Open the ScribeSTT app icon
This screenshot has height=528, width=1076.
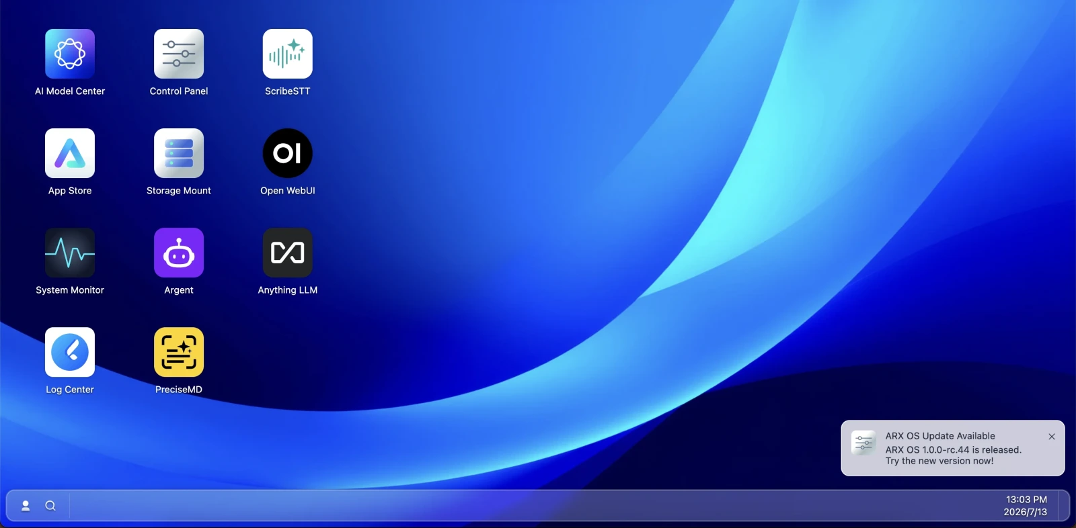(x=288, y=54)
